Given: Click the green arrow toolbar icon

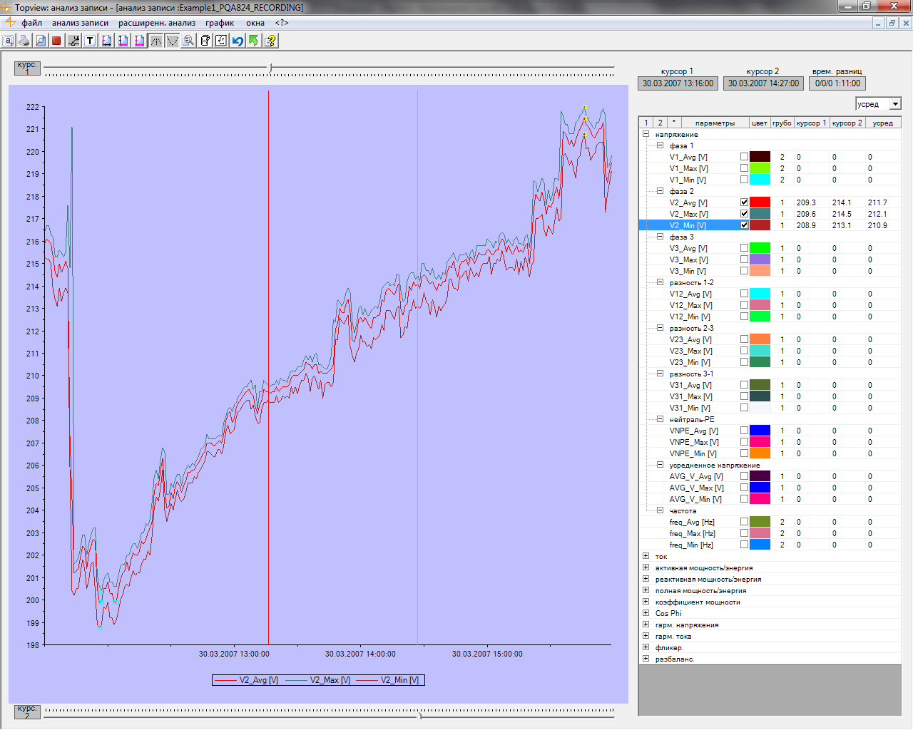Looking at the screenshot, I should pyautogui.click(x=253, y=41).
